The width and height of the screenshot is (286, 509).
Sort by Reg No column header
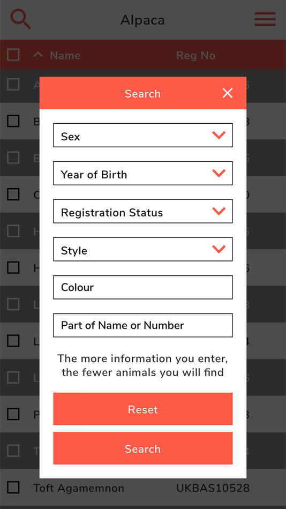pyautogui.click(x=195, y=56)
